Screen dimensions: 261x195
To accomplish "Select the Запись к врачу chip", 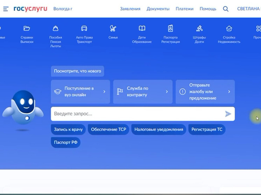I will (68, 129).
